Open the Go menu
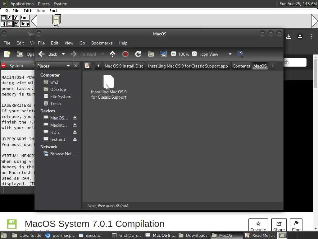This screenshot has width=318, height=239. pyautogui.click(x=82, y=43)
